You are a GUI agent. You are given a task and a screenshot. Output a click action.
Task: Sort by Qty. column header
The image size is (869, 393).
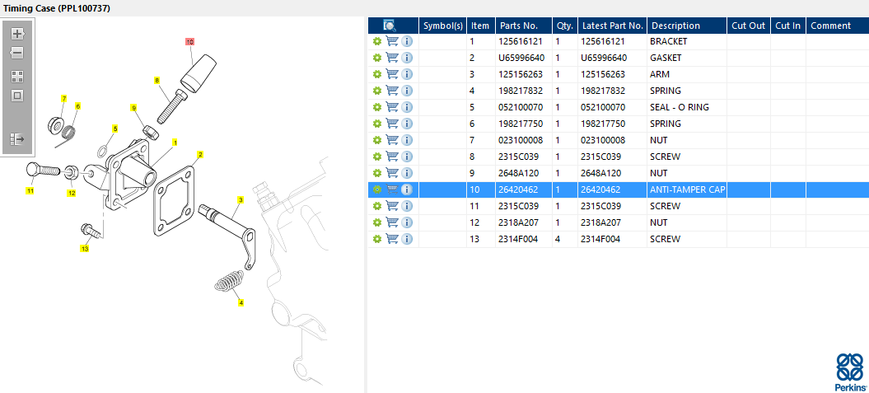(565, 26)
